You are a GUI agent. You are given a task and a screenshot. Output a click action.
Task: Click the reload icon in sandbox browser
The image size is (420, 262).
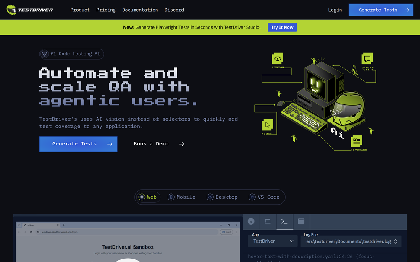tap(31, 232)
